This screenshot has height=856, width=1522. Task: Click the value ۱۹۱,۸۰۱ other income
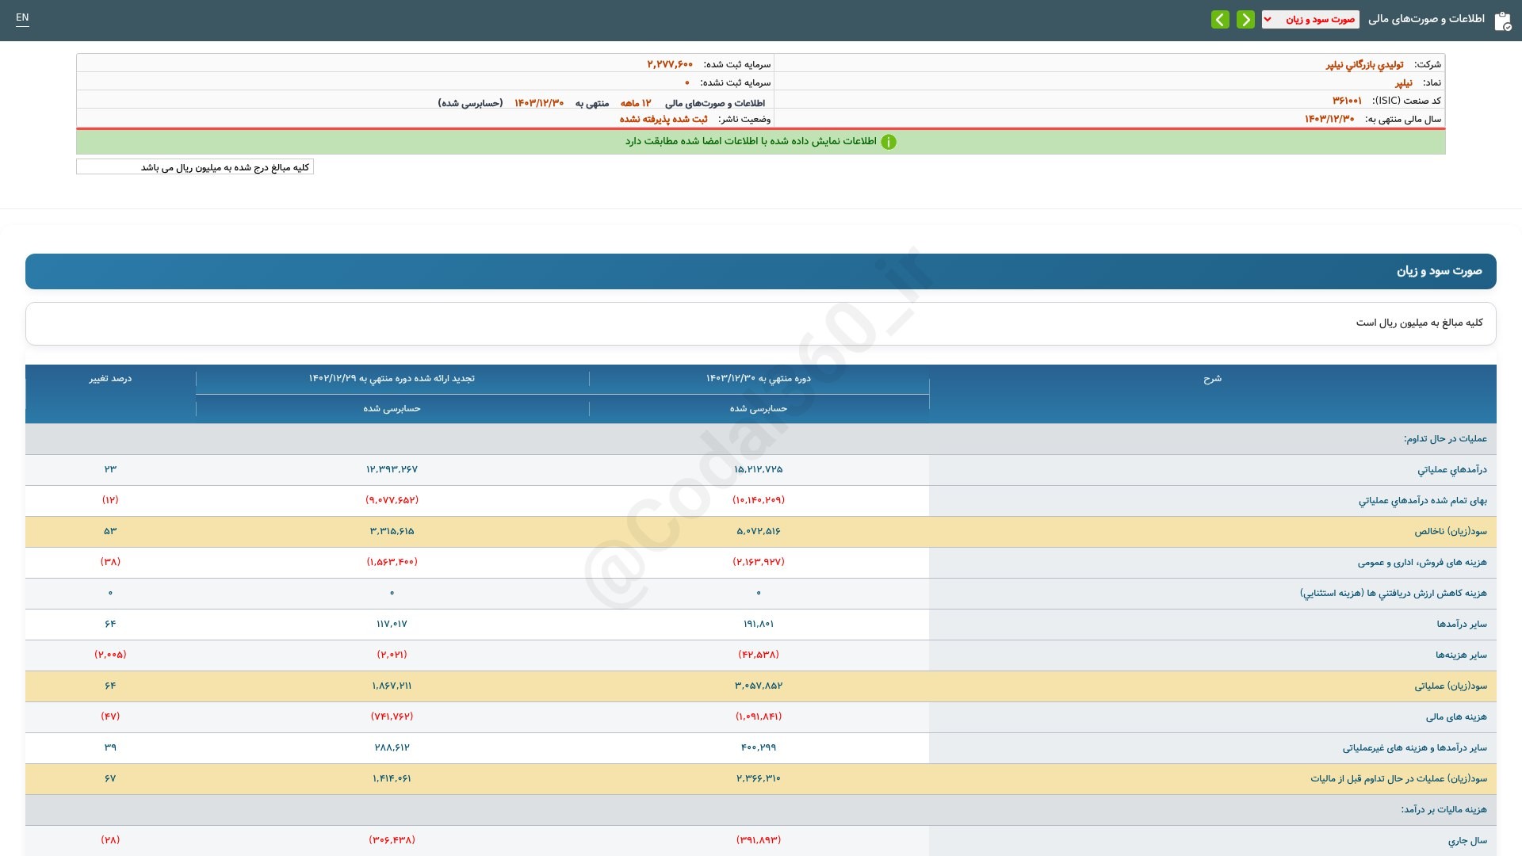tap(759, 624)
